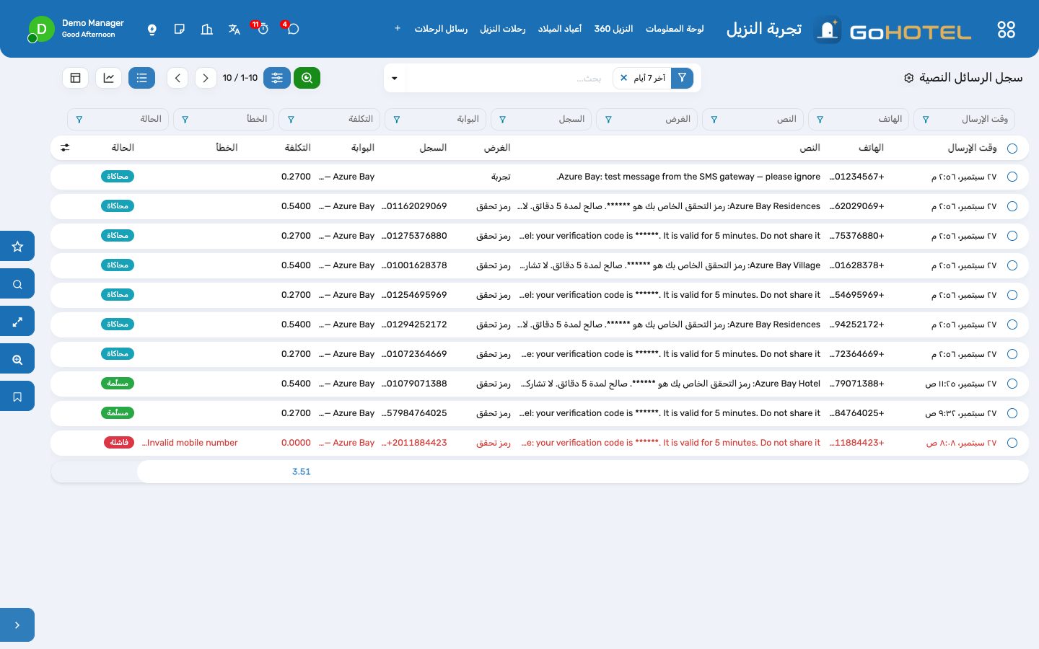Remove the آخر 7 أيام filter chip
Viewport: 1039px width, 649px height.
623,78
